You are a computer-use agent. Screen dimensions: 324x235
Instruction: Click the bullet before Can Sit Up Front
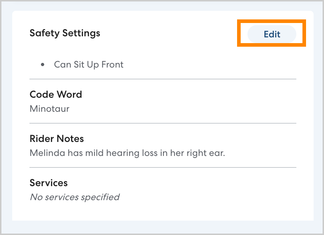43,65
